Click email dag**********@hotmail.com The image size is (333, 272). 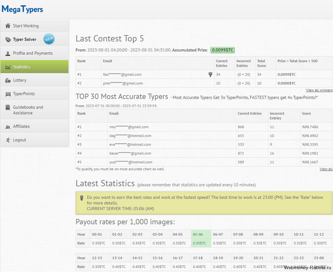point(130,136)
